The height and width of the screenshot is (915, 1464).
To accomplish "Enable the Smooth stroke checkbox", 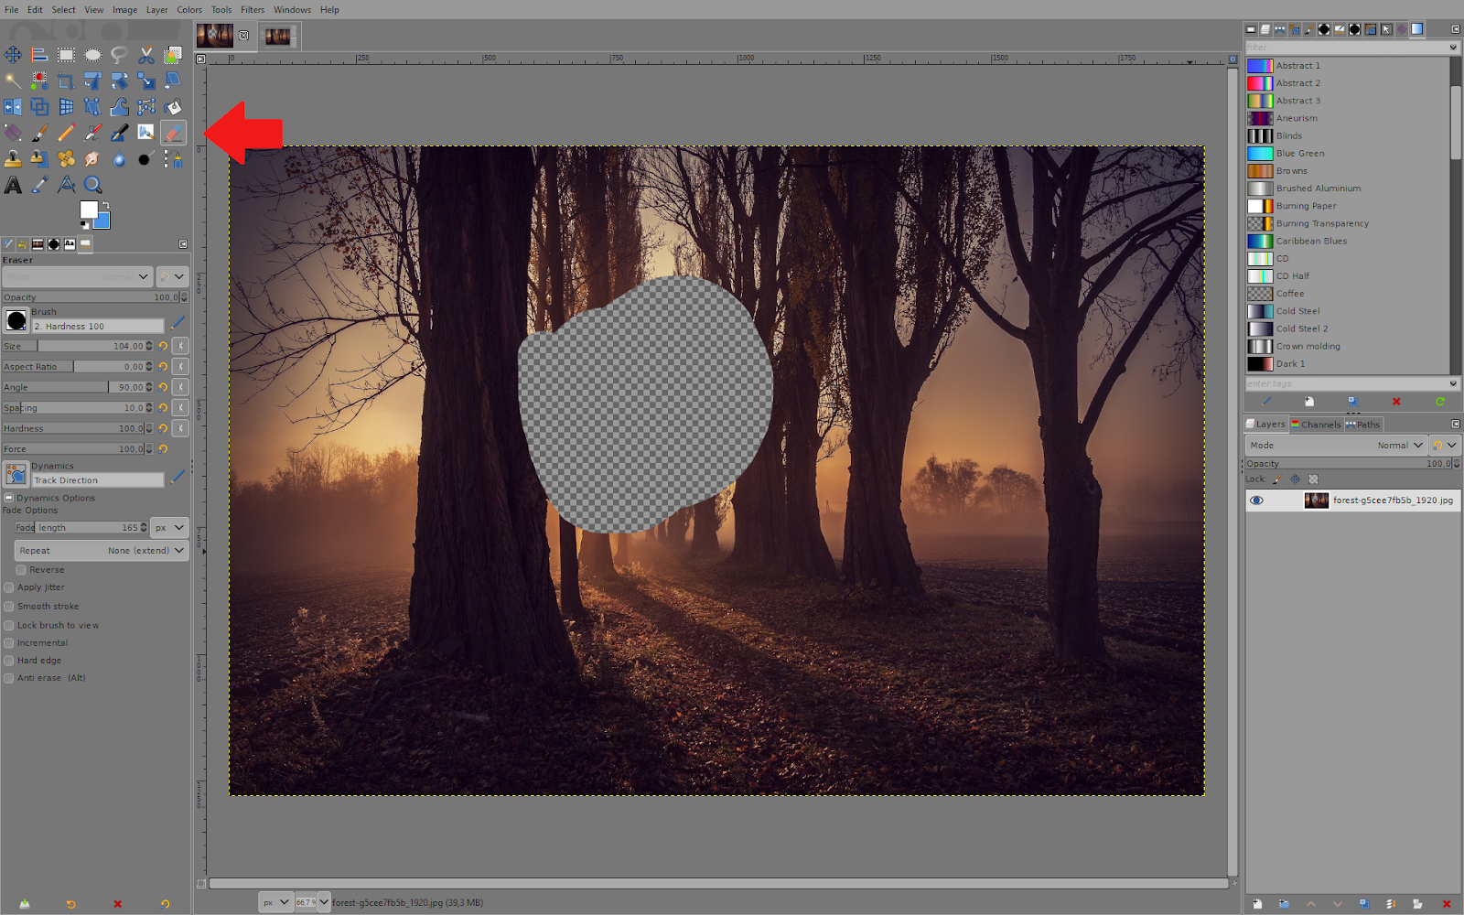I will click(x=9, y=607).
